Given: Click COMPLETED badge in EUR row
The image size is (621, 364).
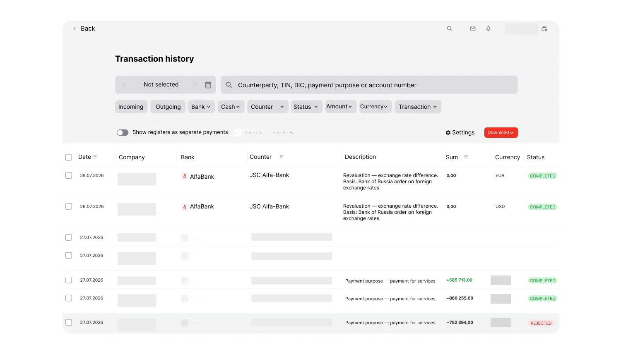Looking at the screenshot, I should 543,176.
